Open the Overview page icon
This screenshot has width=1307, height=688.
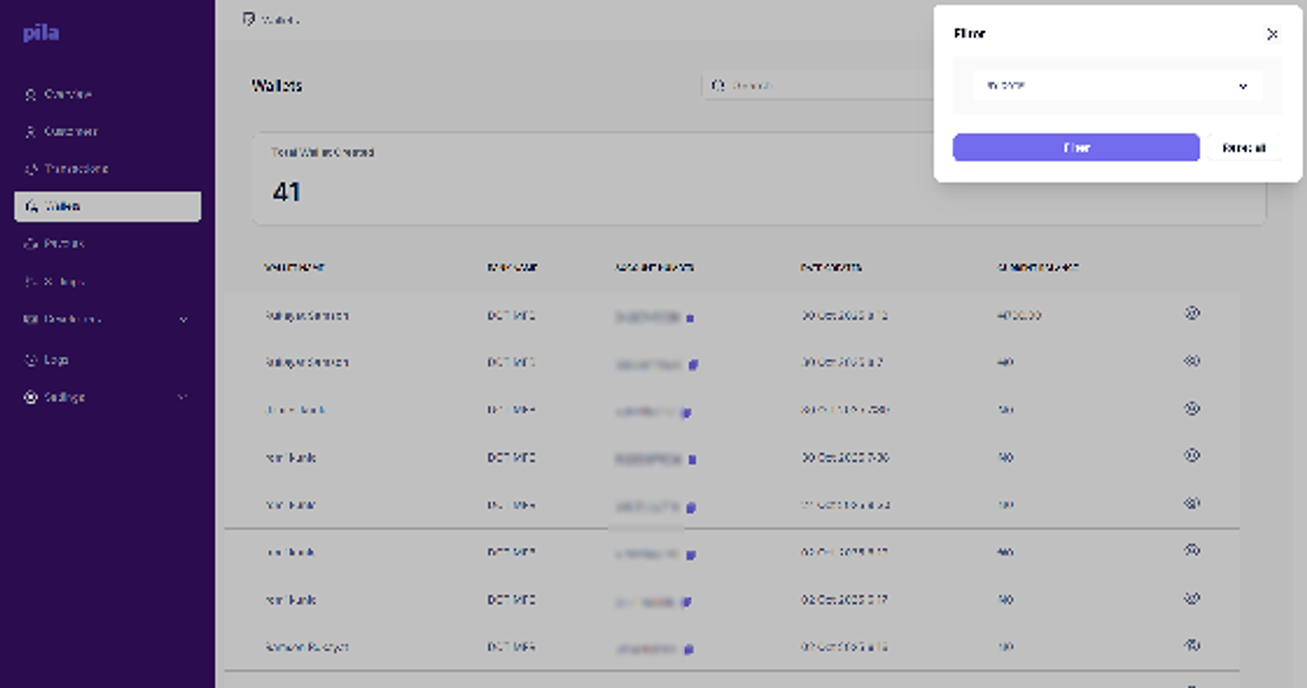click(30, 95)
